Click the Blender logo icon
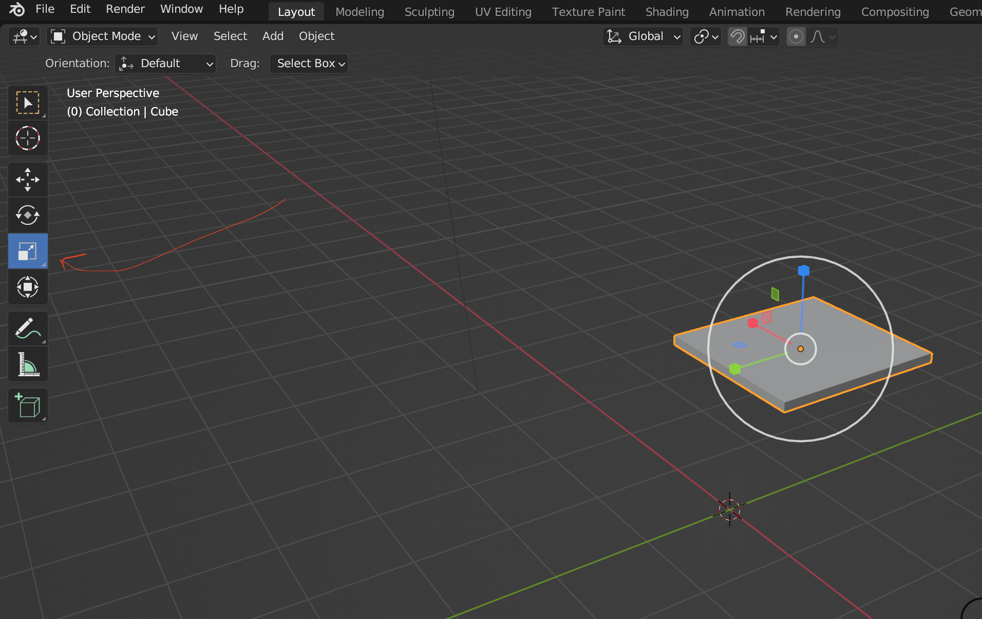The width and height of the screenshot is (982, 619). pyautogui.click(x=17, y=9)
